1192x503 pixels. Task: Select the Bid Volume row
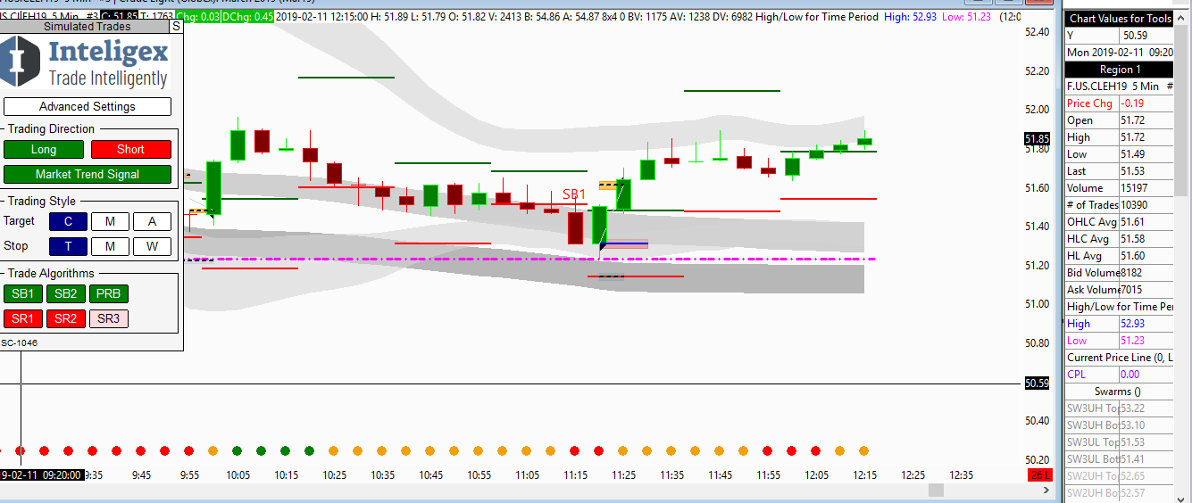1119,273
